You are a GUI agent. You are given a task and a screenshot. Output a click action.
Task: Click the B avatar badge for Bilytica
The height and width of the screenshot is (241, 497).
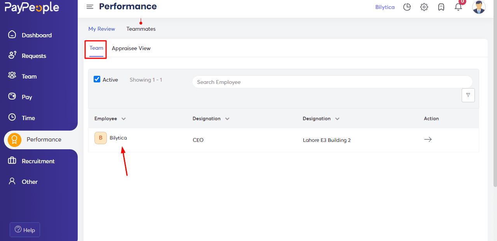(101, 138)
